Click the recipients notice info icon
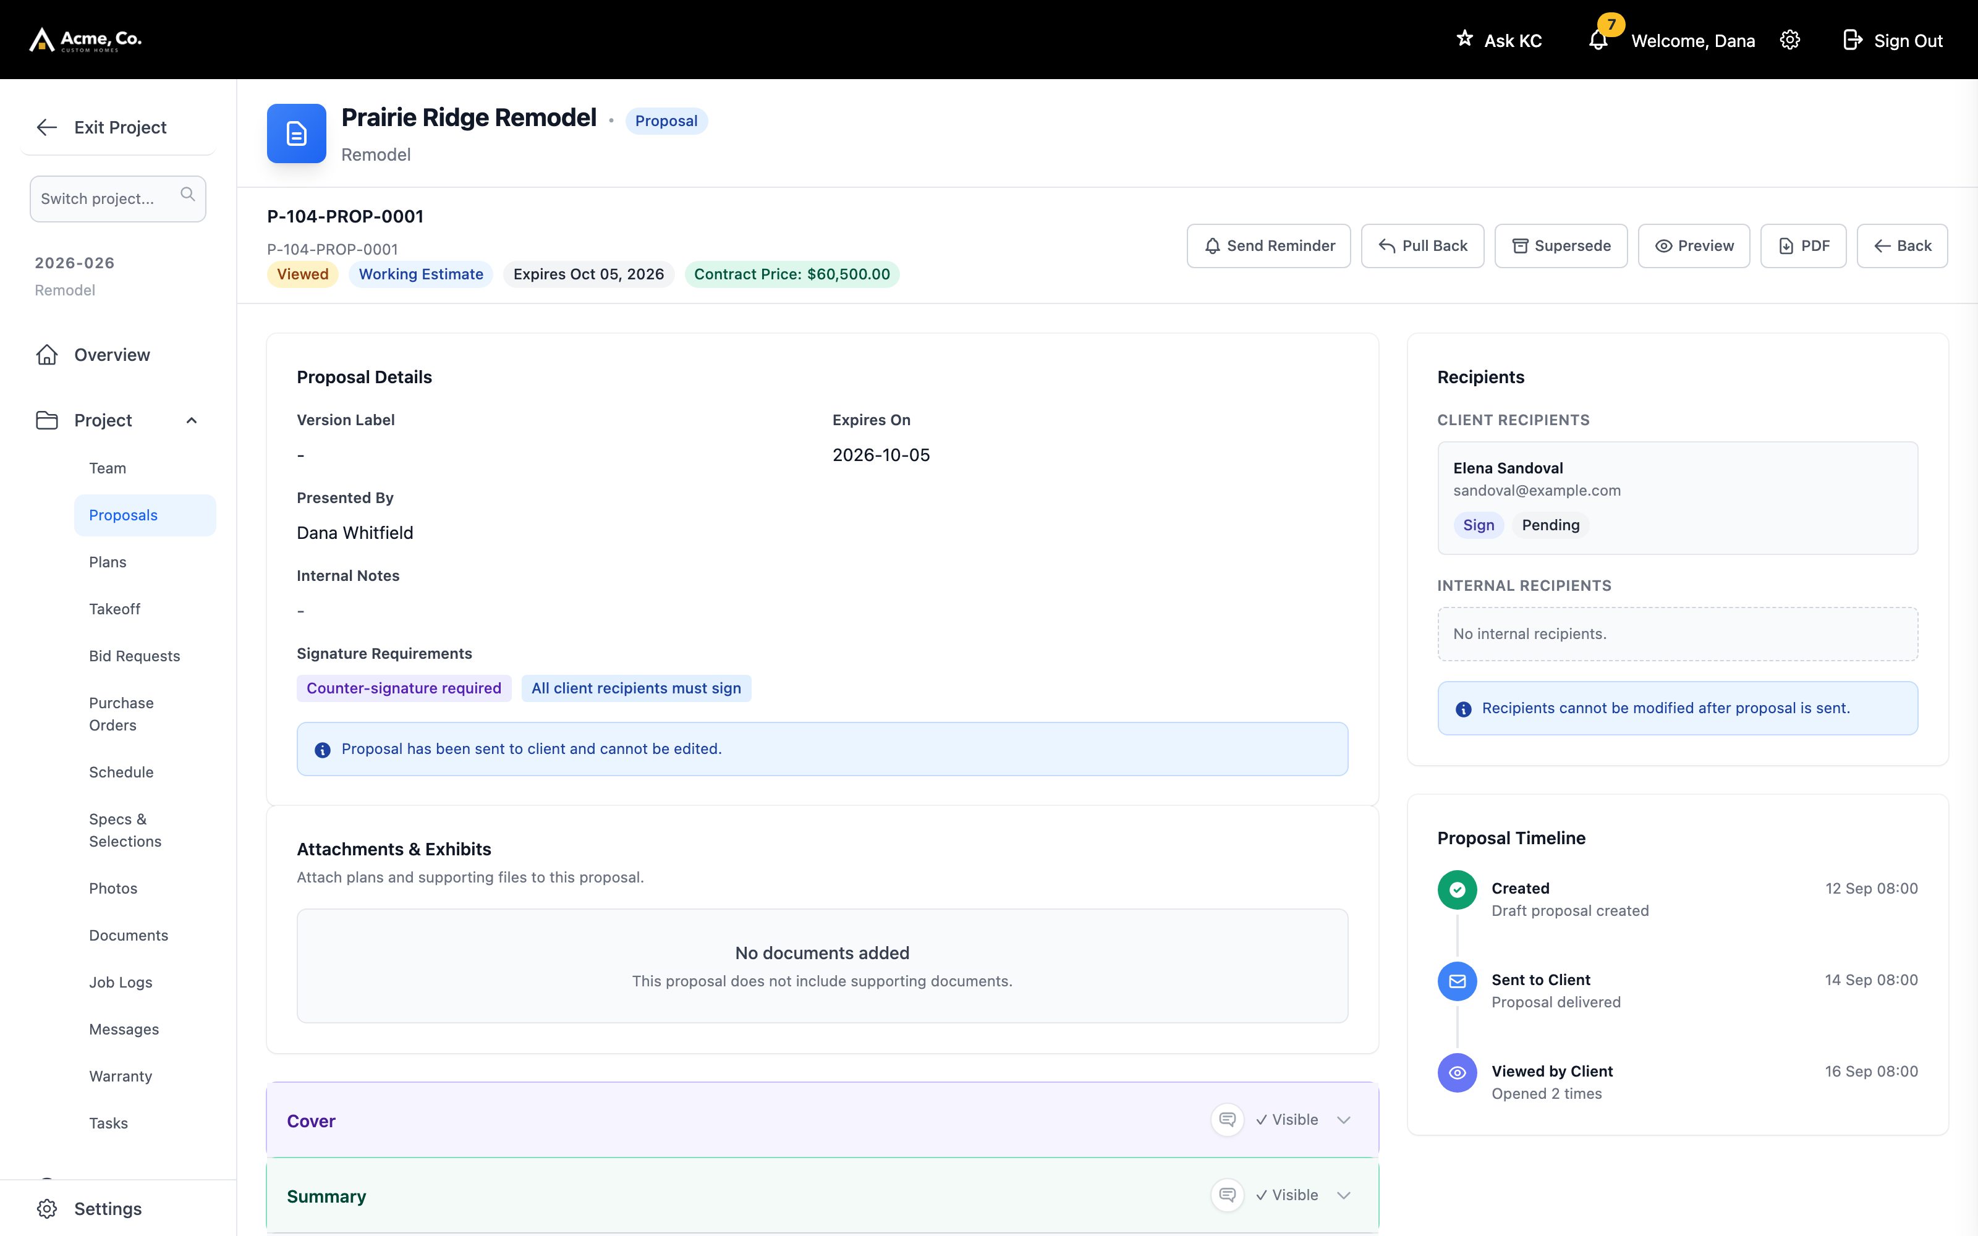Viewport: 1978px width, 1236px height. tap(1464, 709)
